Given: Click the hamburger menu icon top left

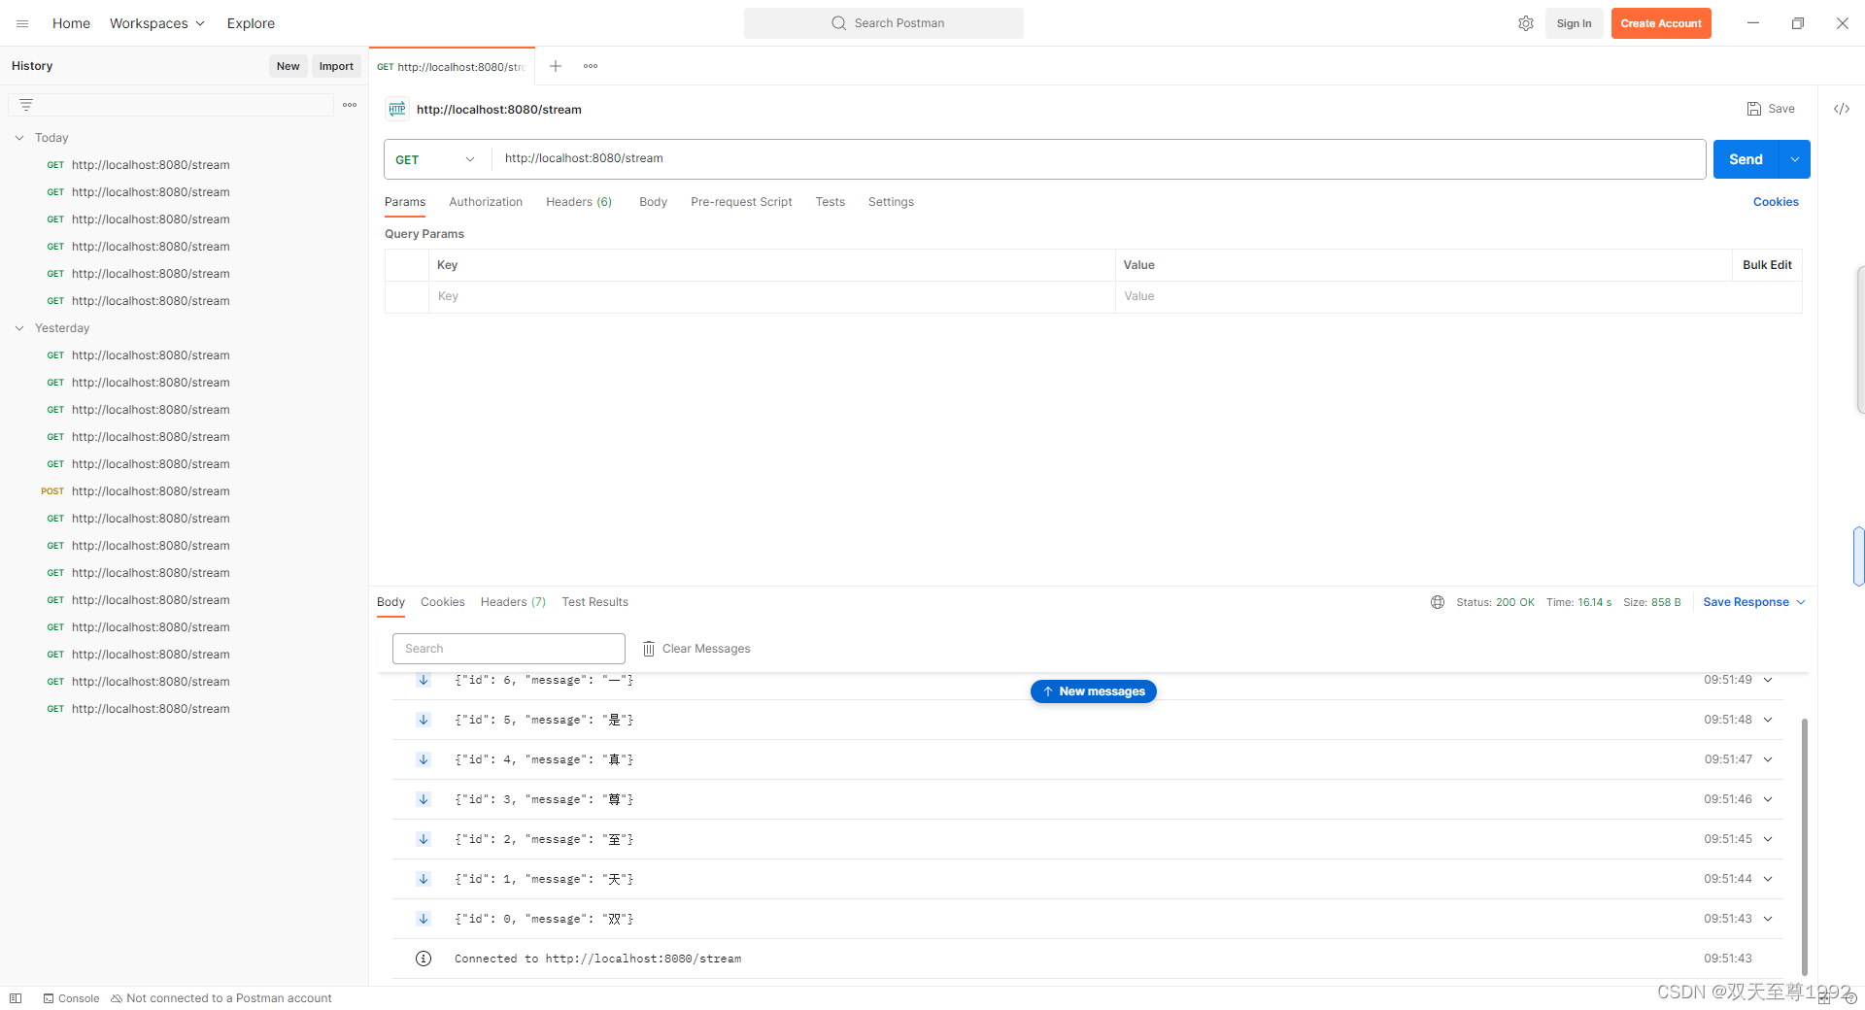Looking at the screenshot, I should pos(21,23).
